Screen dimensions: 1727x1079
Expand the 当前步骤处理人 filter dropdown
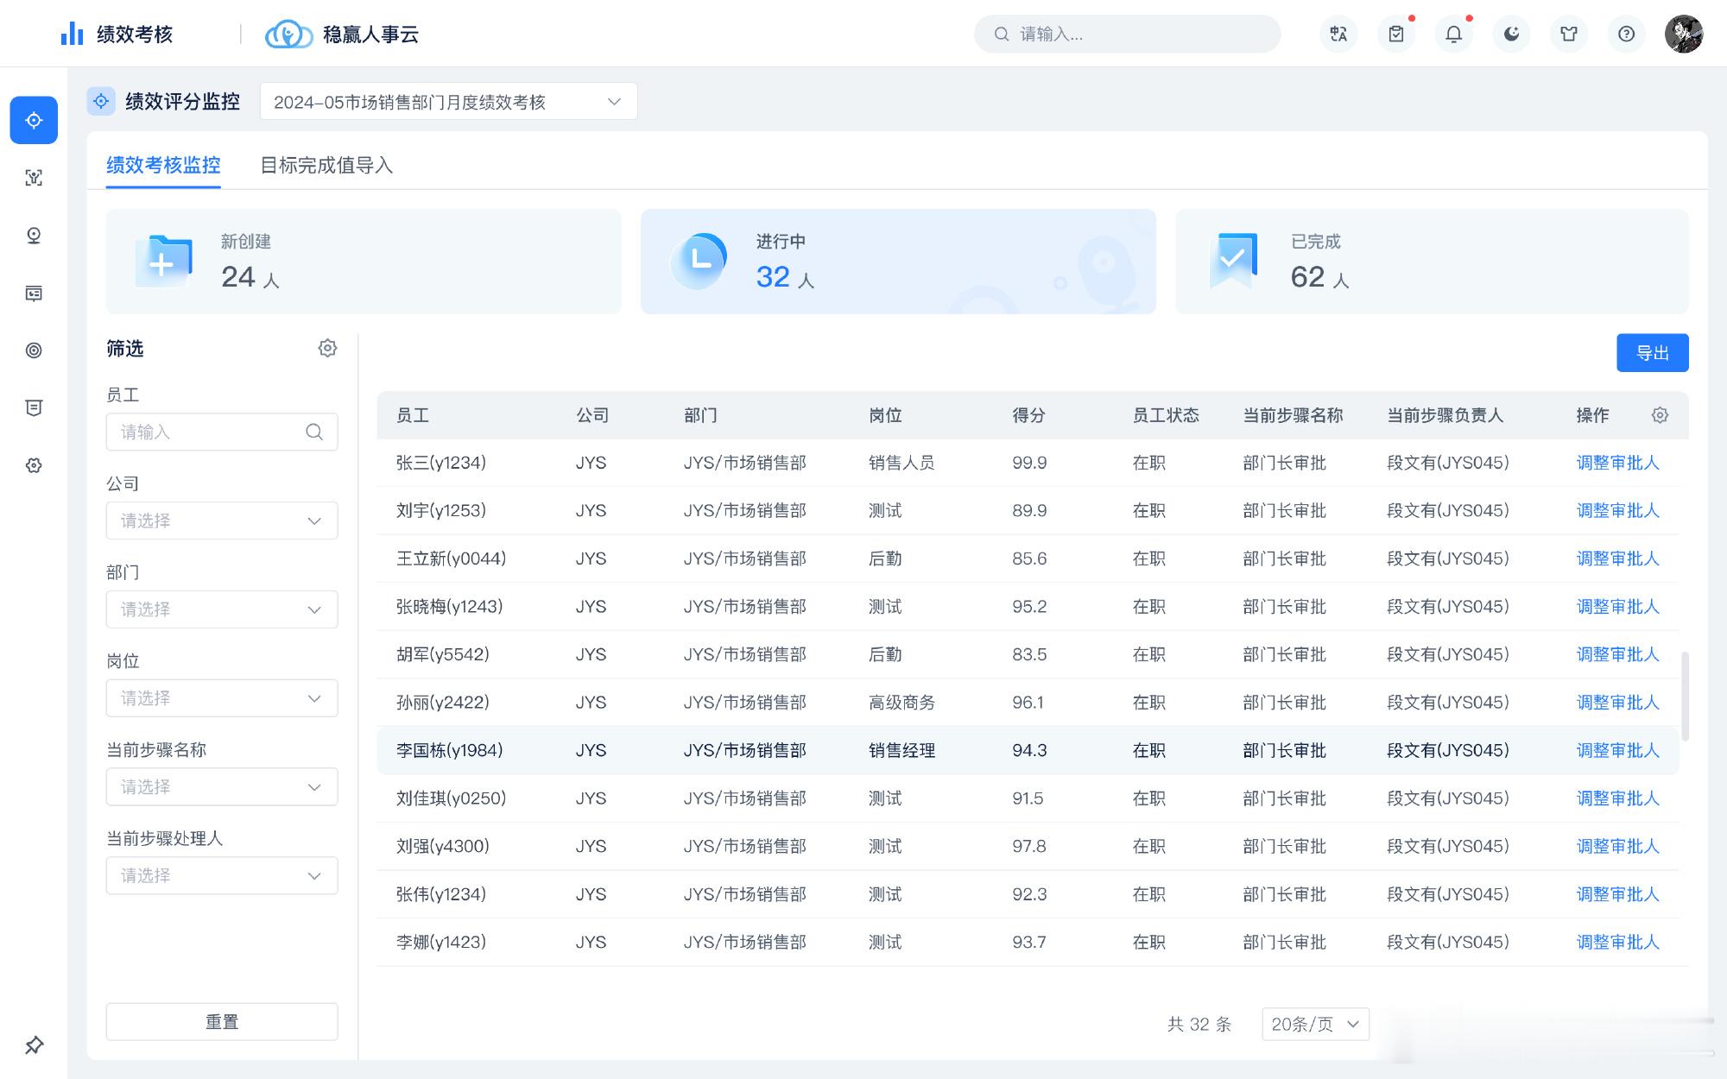[x=222, y=876]
